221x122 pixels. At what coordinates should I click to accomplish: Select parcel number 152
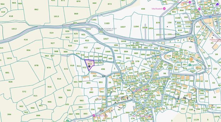point(183,109)
